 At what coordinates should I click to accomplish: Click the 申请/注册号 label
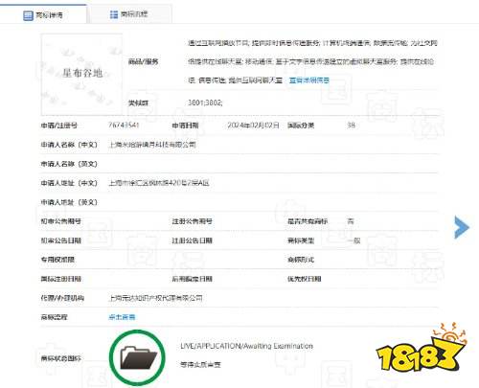point(58,126)
